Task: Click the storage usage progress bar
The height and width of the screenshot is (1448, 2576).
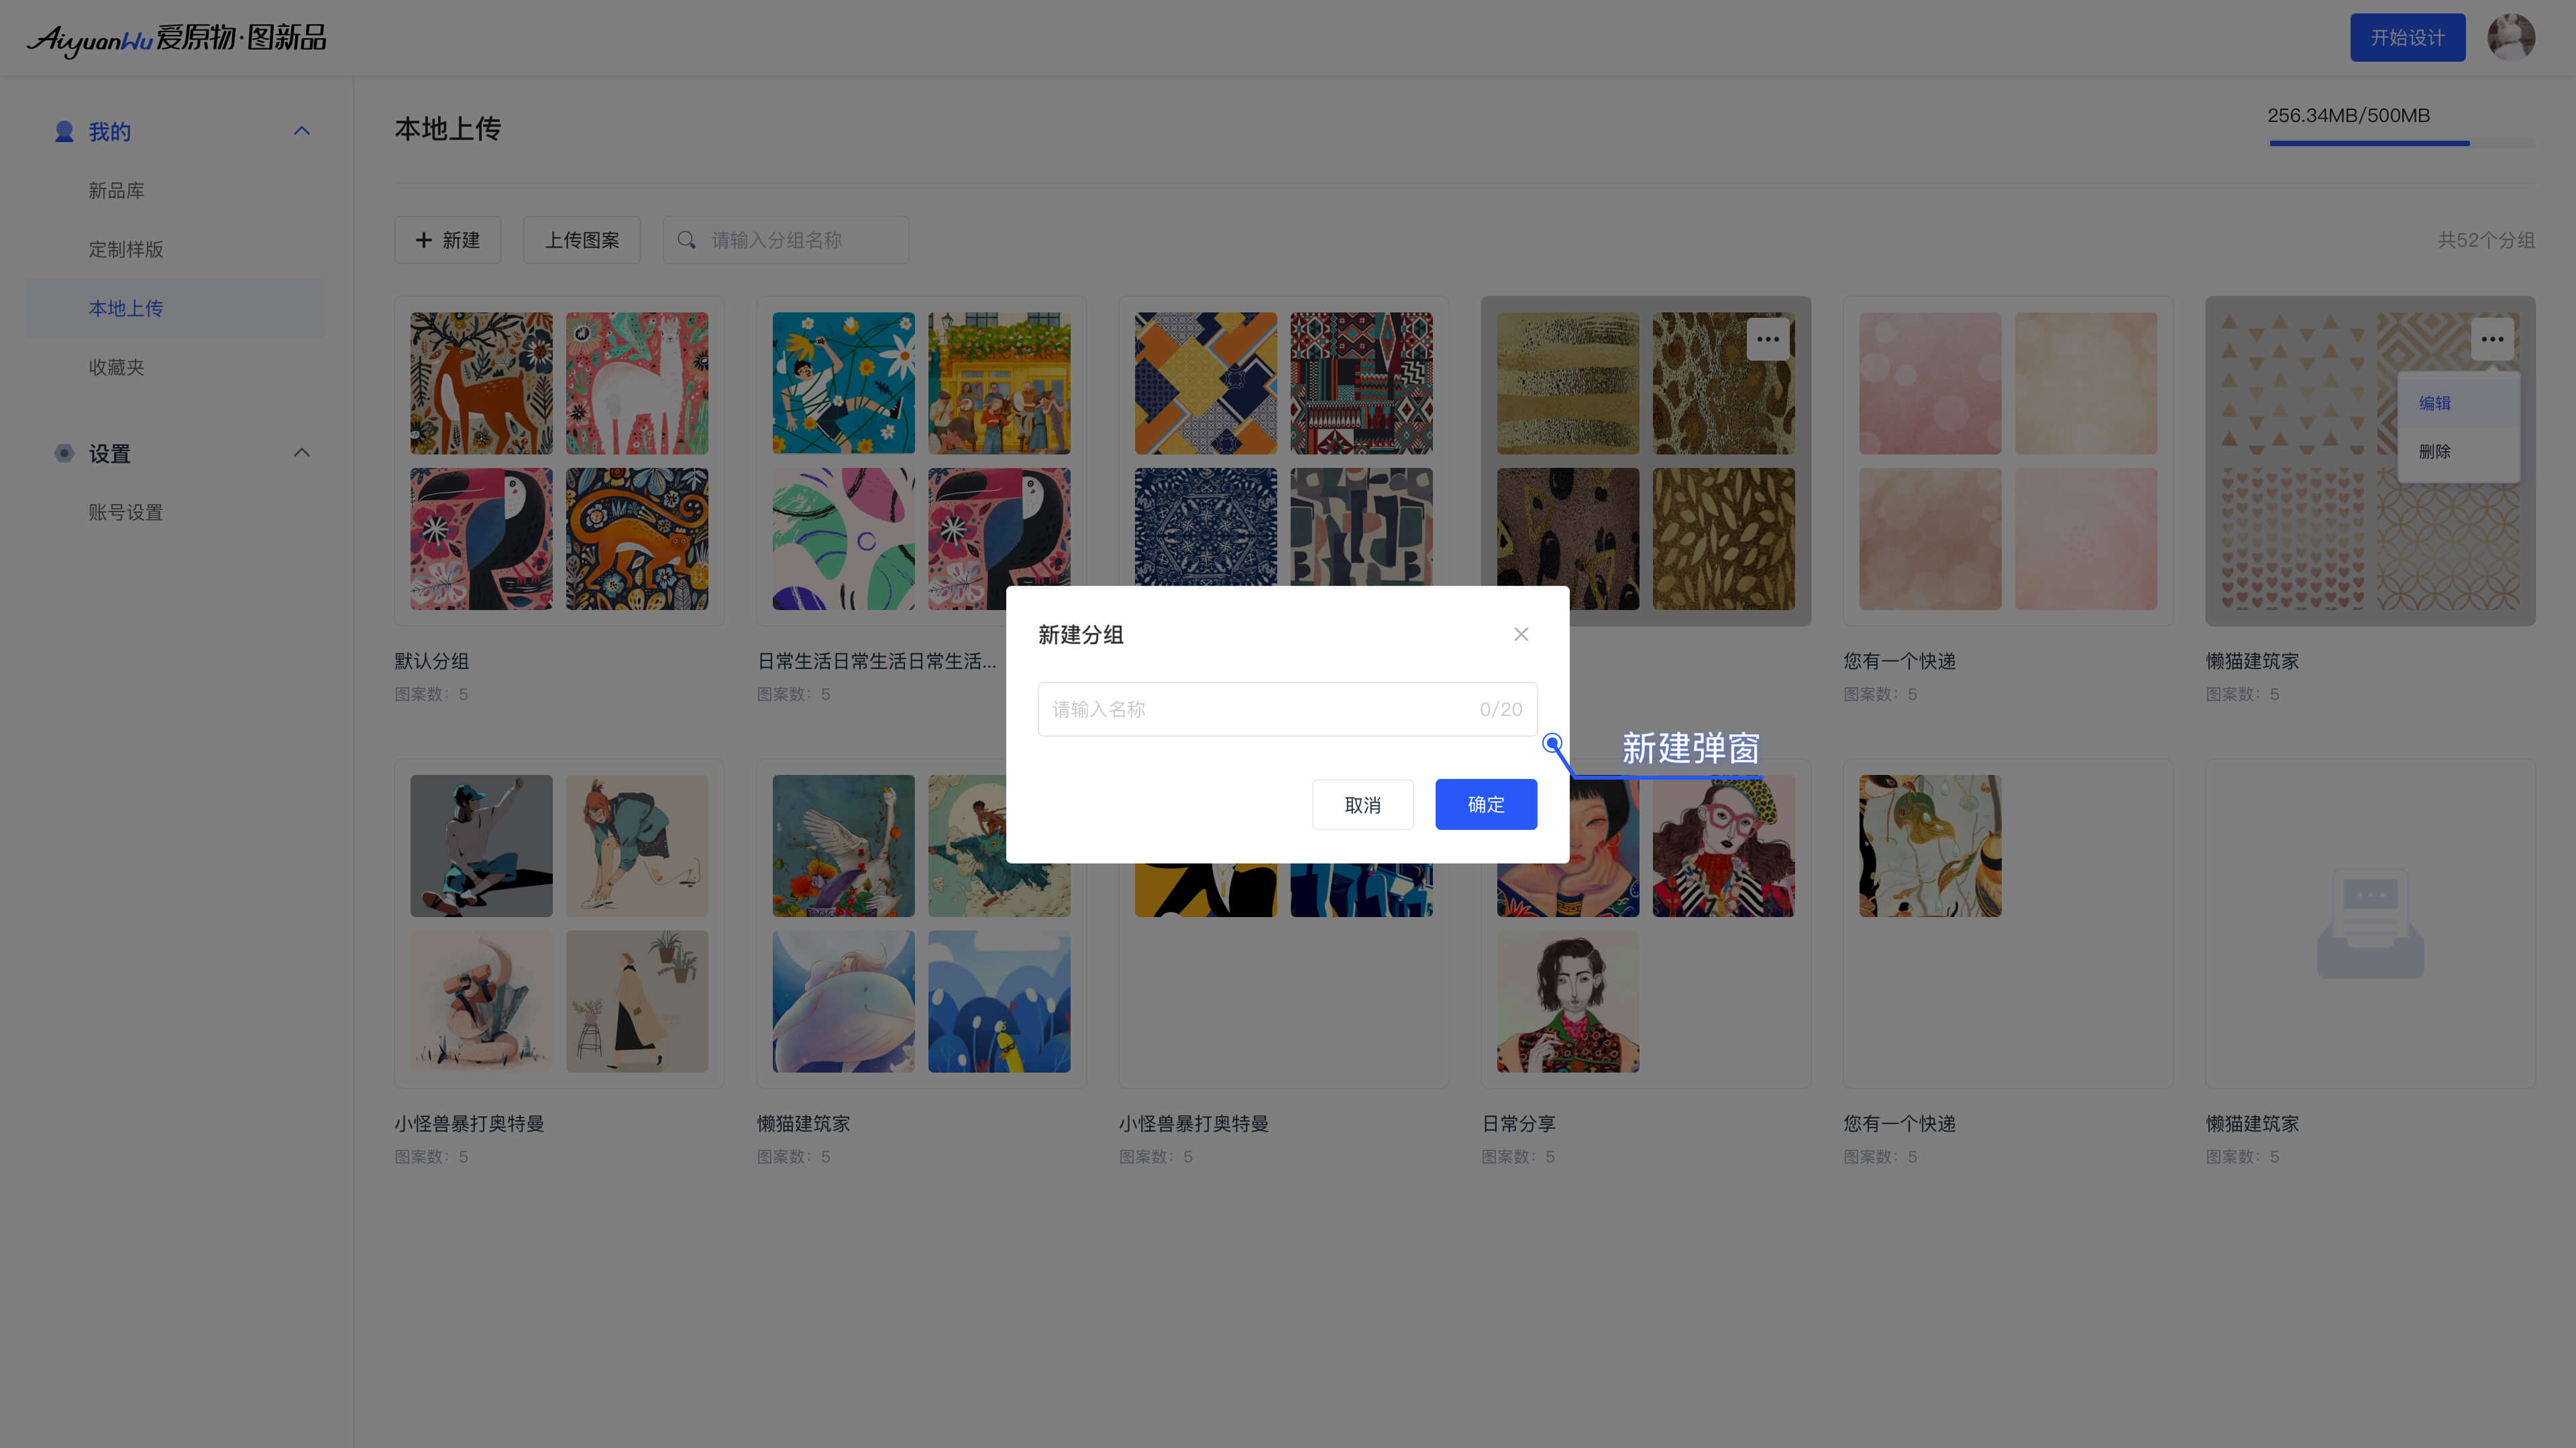Action: (x=2401, y=144)
